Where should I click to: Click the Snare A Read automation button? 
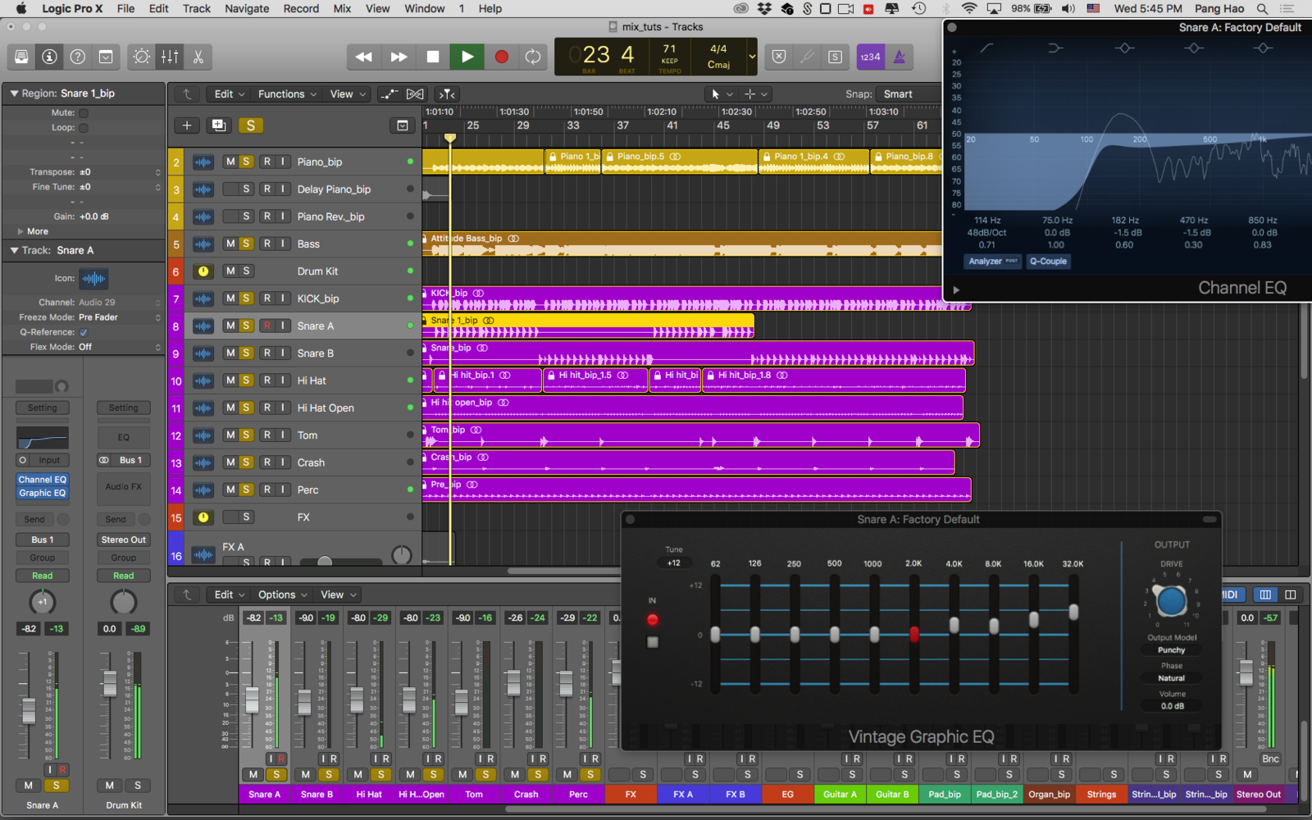(43, 576)
